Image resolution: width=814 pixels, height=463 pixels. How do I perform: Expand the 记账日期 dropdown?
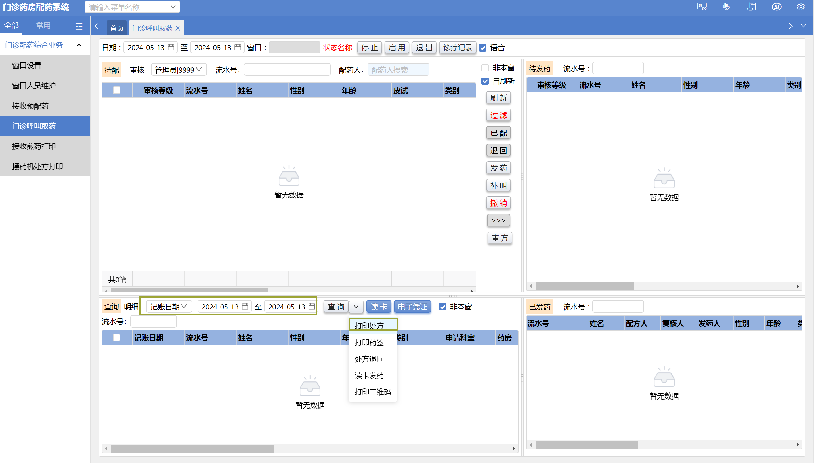point(169,307)
